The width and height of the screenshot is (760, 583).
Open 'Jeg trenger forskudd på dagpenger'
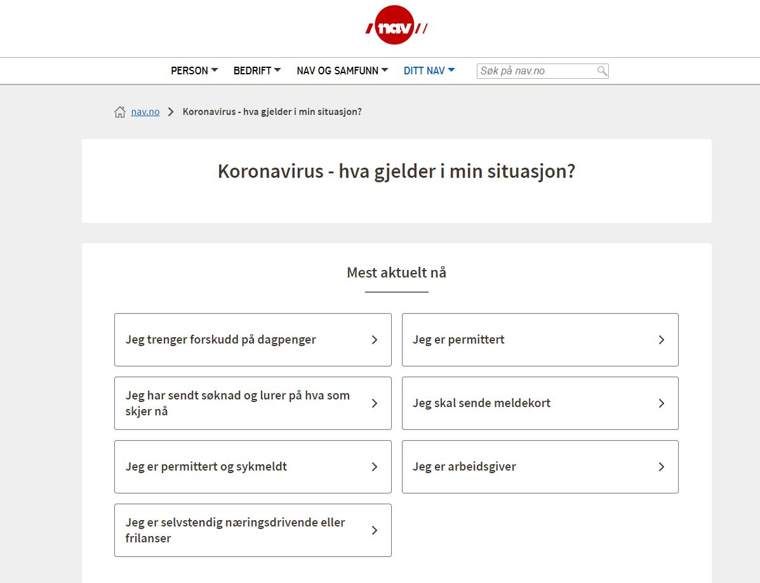tap(220, 340)
